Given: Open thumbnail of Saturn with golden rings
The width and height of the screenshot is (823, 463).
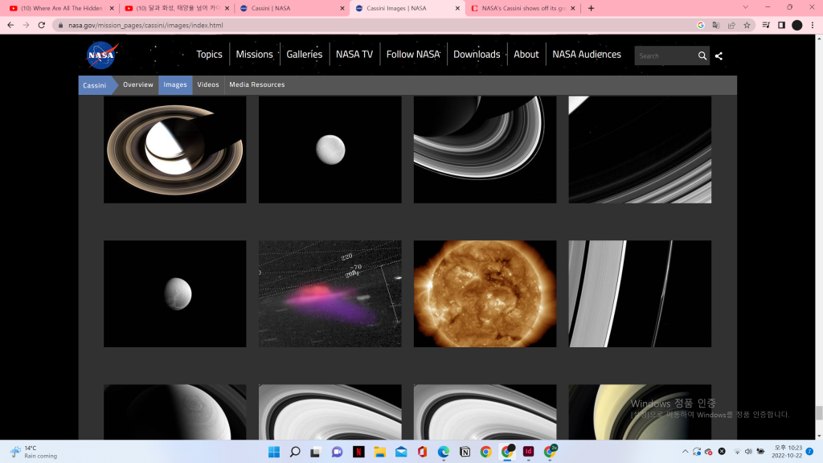Looking at the screenshot, I should (174, 150).
